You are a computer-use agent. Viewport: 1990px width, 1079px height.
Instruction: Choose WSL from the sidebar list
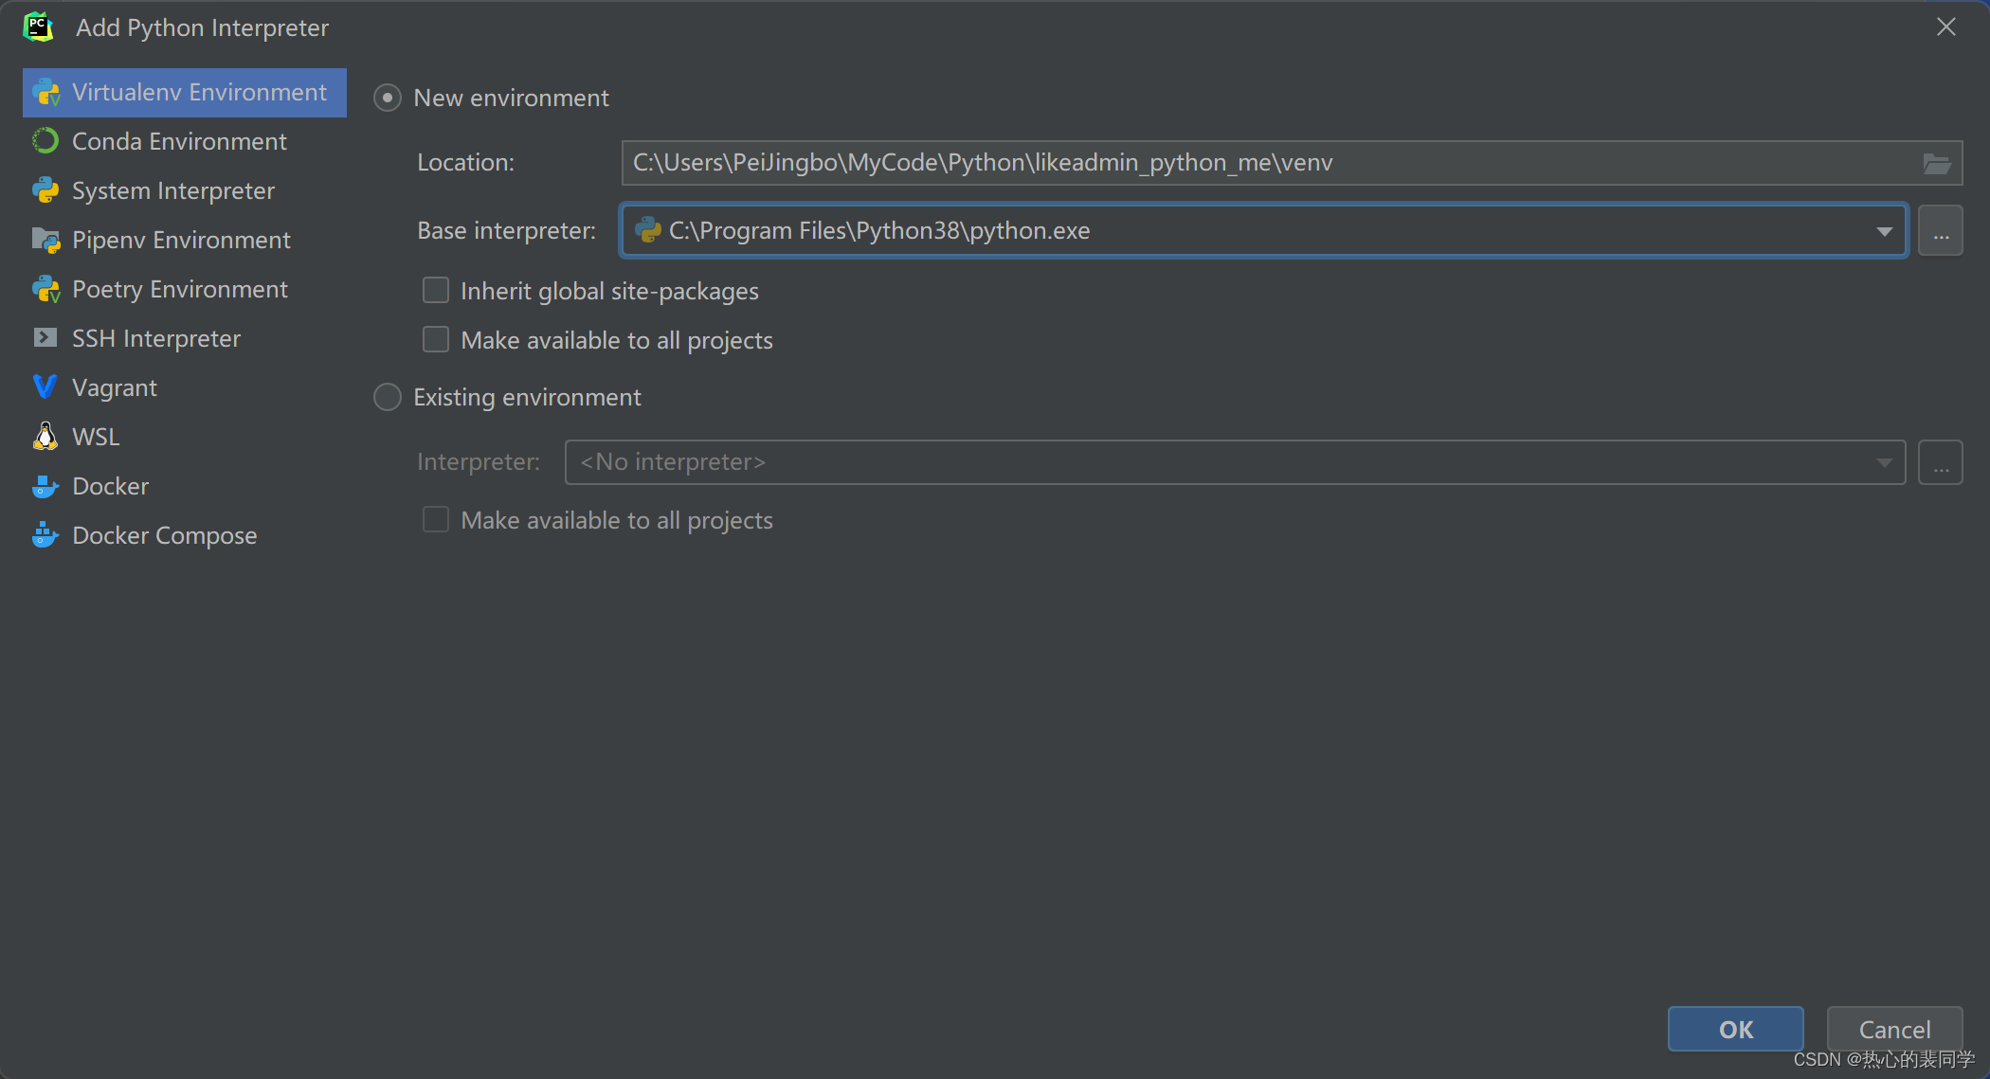(x=185, y=437)
